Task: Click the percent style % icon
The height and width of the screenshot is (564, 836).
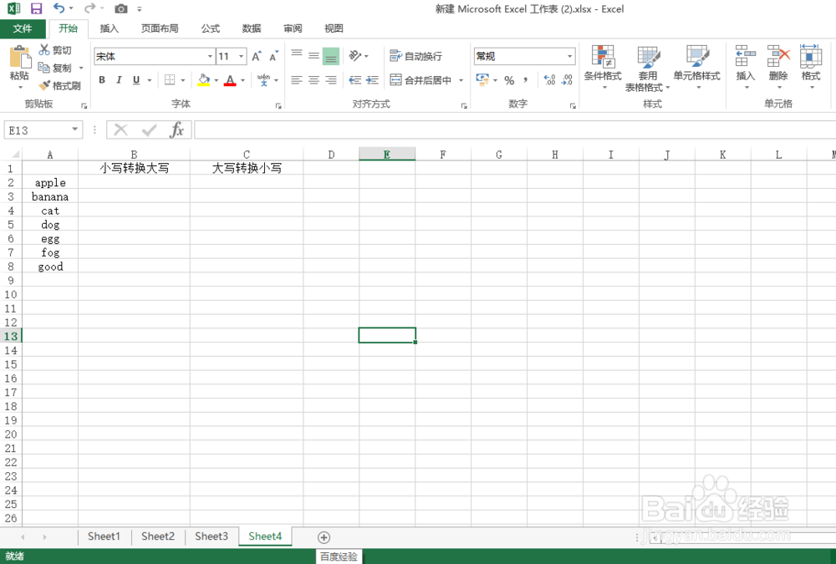Action: 508,81
